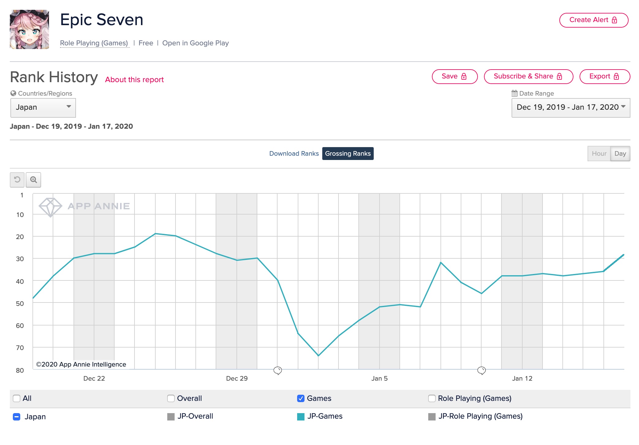The width and height of the screenshot is (639, 445).
Task: Click the gray JP-Role Playing (Games) swatch
Action: 432,417
